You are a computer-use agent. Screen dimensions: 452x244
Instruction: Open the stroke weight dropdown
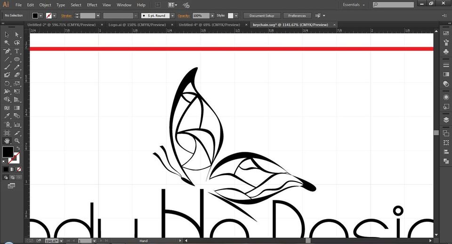[x=98, y=16]
